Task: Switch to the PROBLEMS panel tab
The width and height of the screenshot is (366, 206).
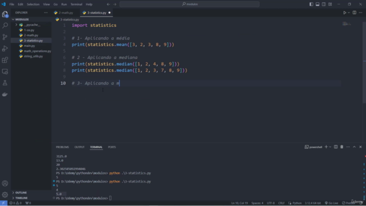Action: tap(62, 147)
